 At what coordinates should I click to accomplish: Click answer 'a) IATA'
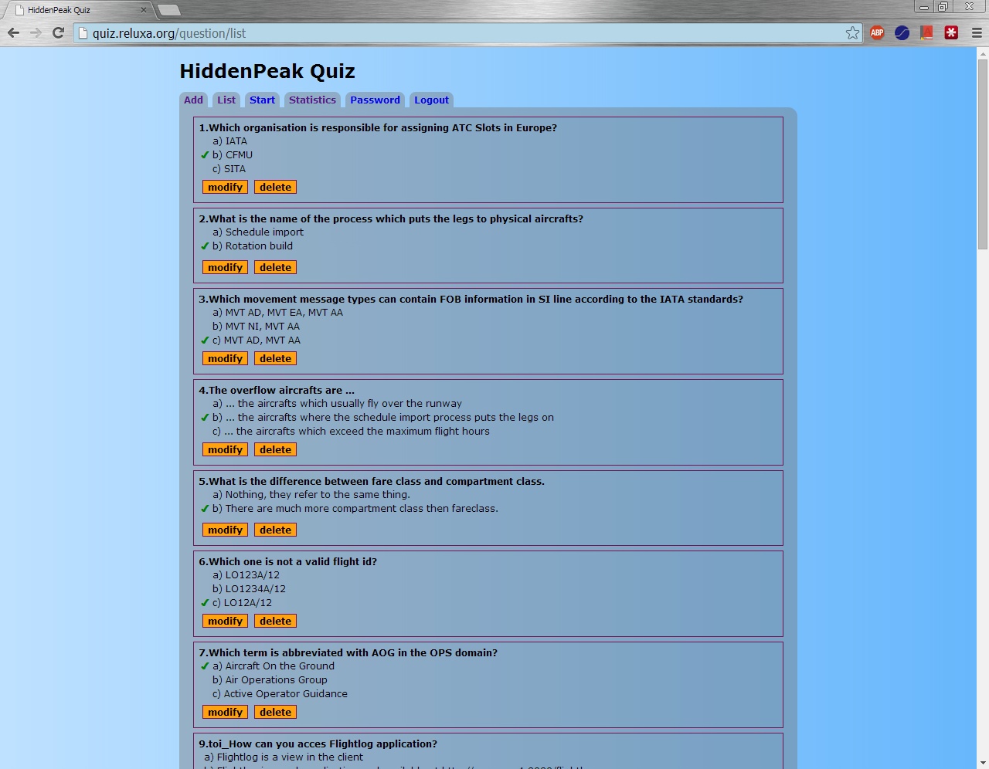229,141
